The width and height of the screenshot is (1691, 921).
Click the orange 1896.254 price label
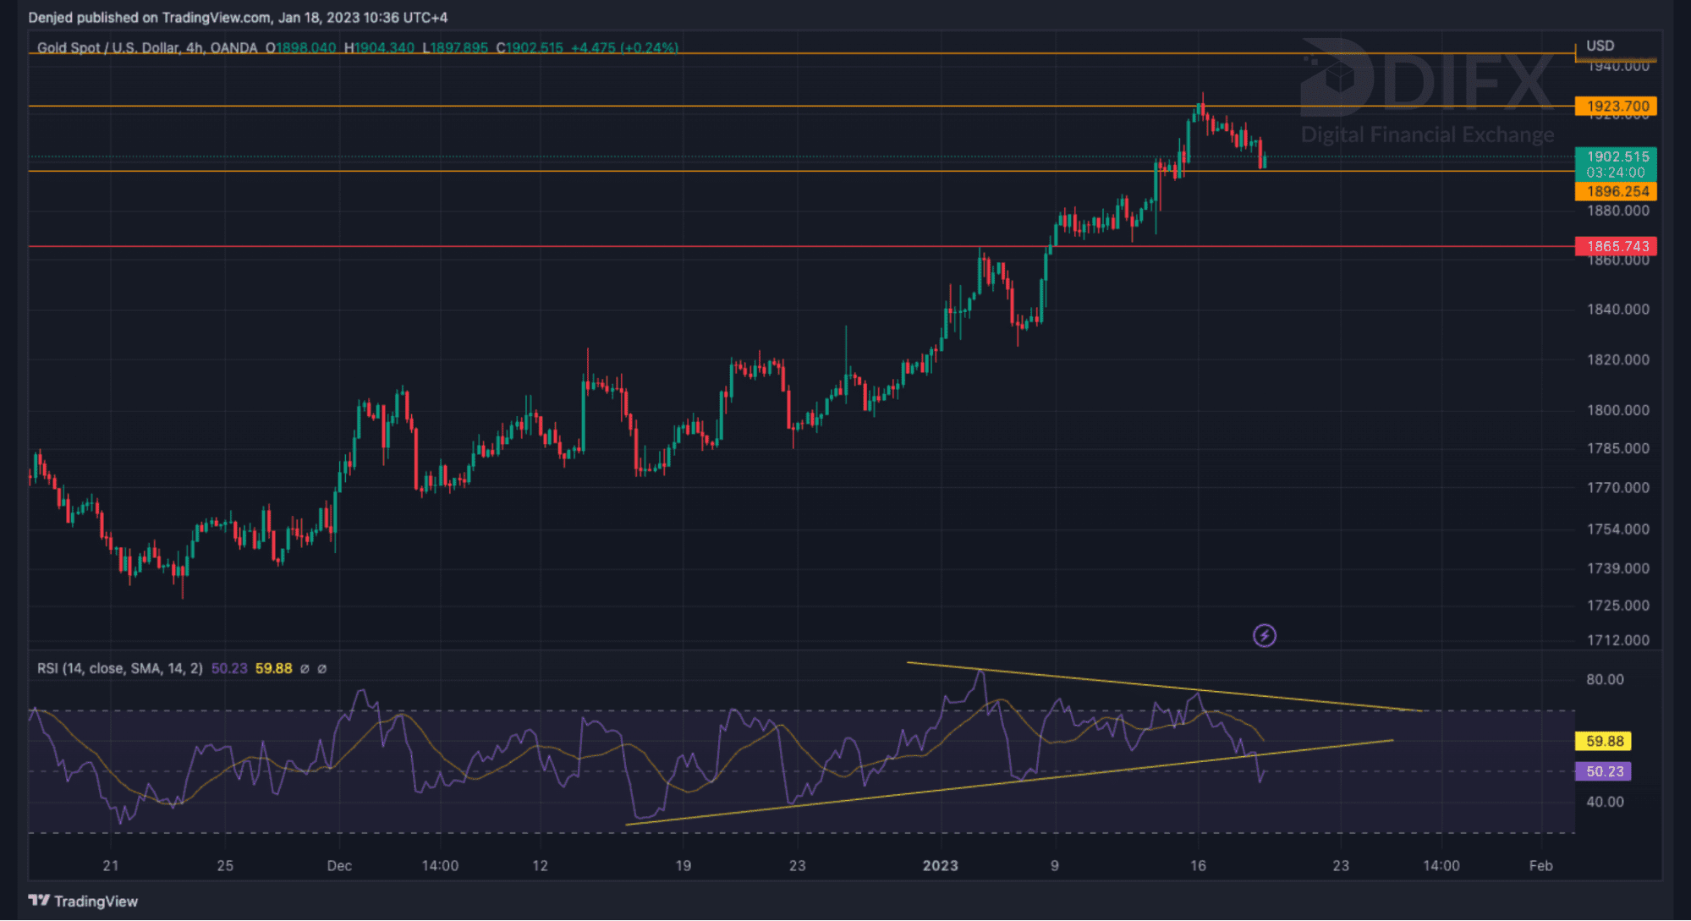coord(1616,192)
